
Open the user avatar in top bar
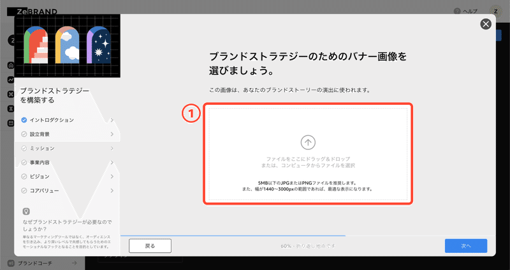(496, 11)
